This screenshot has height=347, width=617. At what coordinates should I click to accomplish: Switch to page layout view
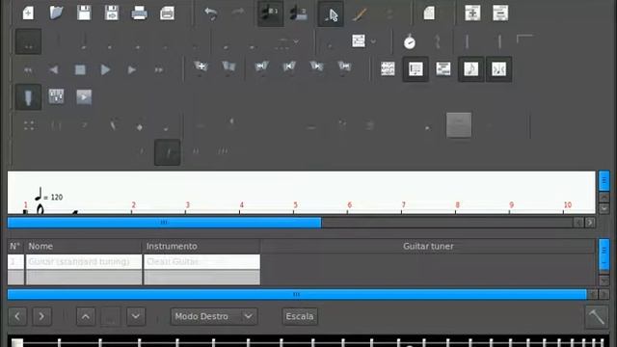(x=388, y=69)
